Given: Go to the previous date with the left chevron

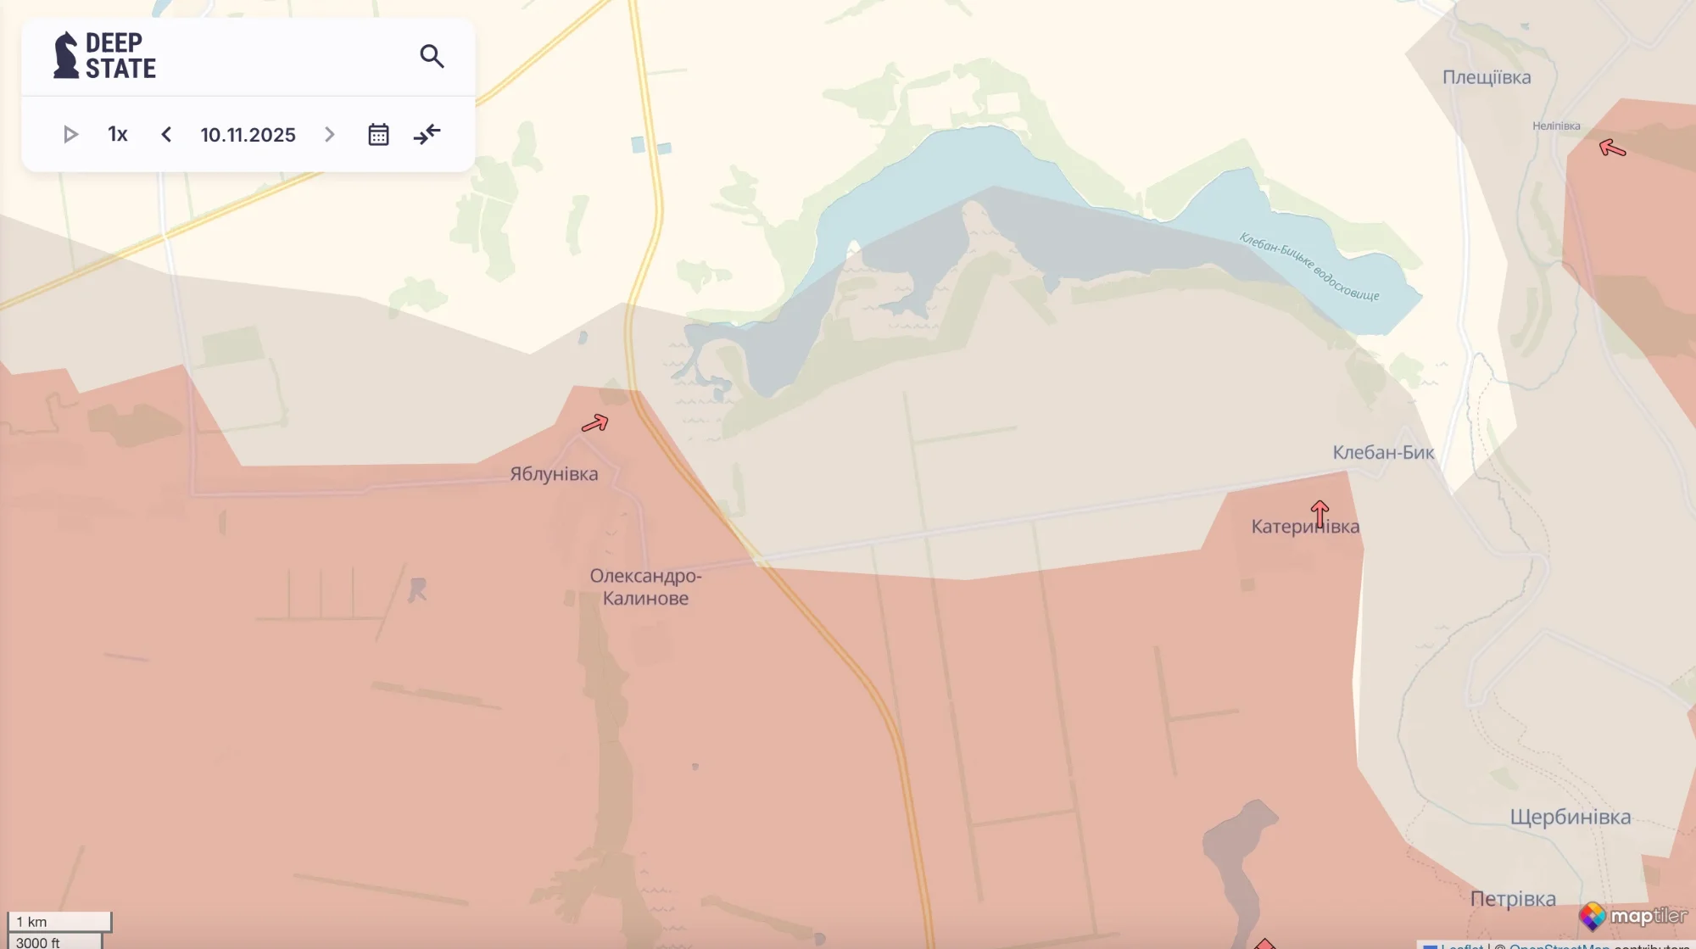Looking at the screenshot, I should tap(166, 133).
